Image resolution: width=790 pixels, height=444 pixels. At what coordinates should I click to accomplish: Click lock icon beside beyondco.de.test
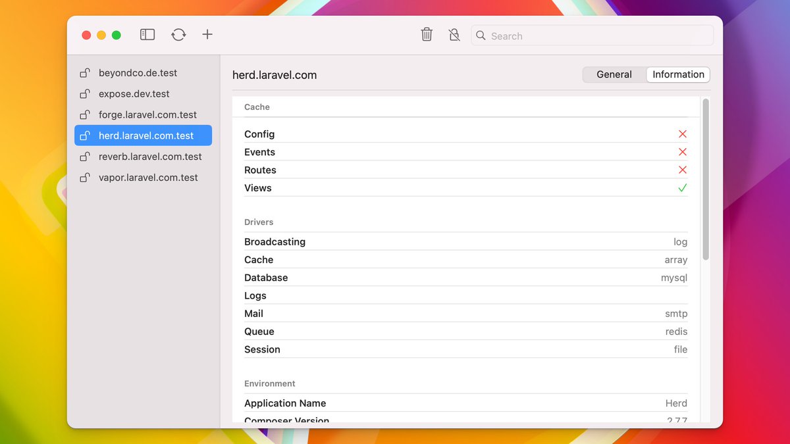click(x=85, y=72)
